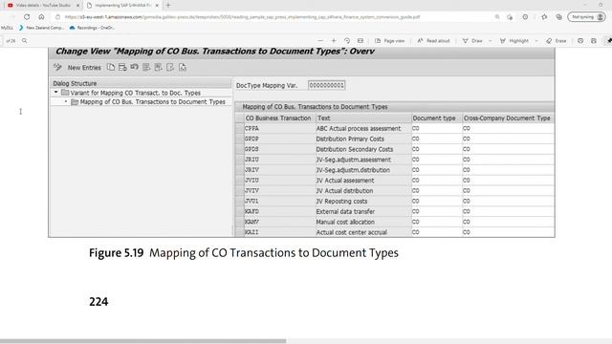Click the ABC Actual process assessment cell
The height and width of the screenshot is (344, 612).
point(363,128)
